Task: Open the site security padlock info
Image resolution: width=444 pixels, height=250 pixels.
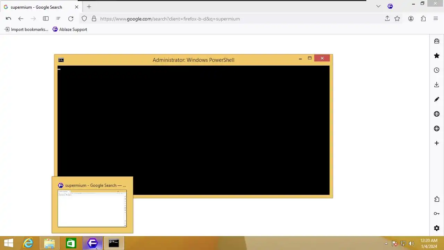Action: 94,19
